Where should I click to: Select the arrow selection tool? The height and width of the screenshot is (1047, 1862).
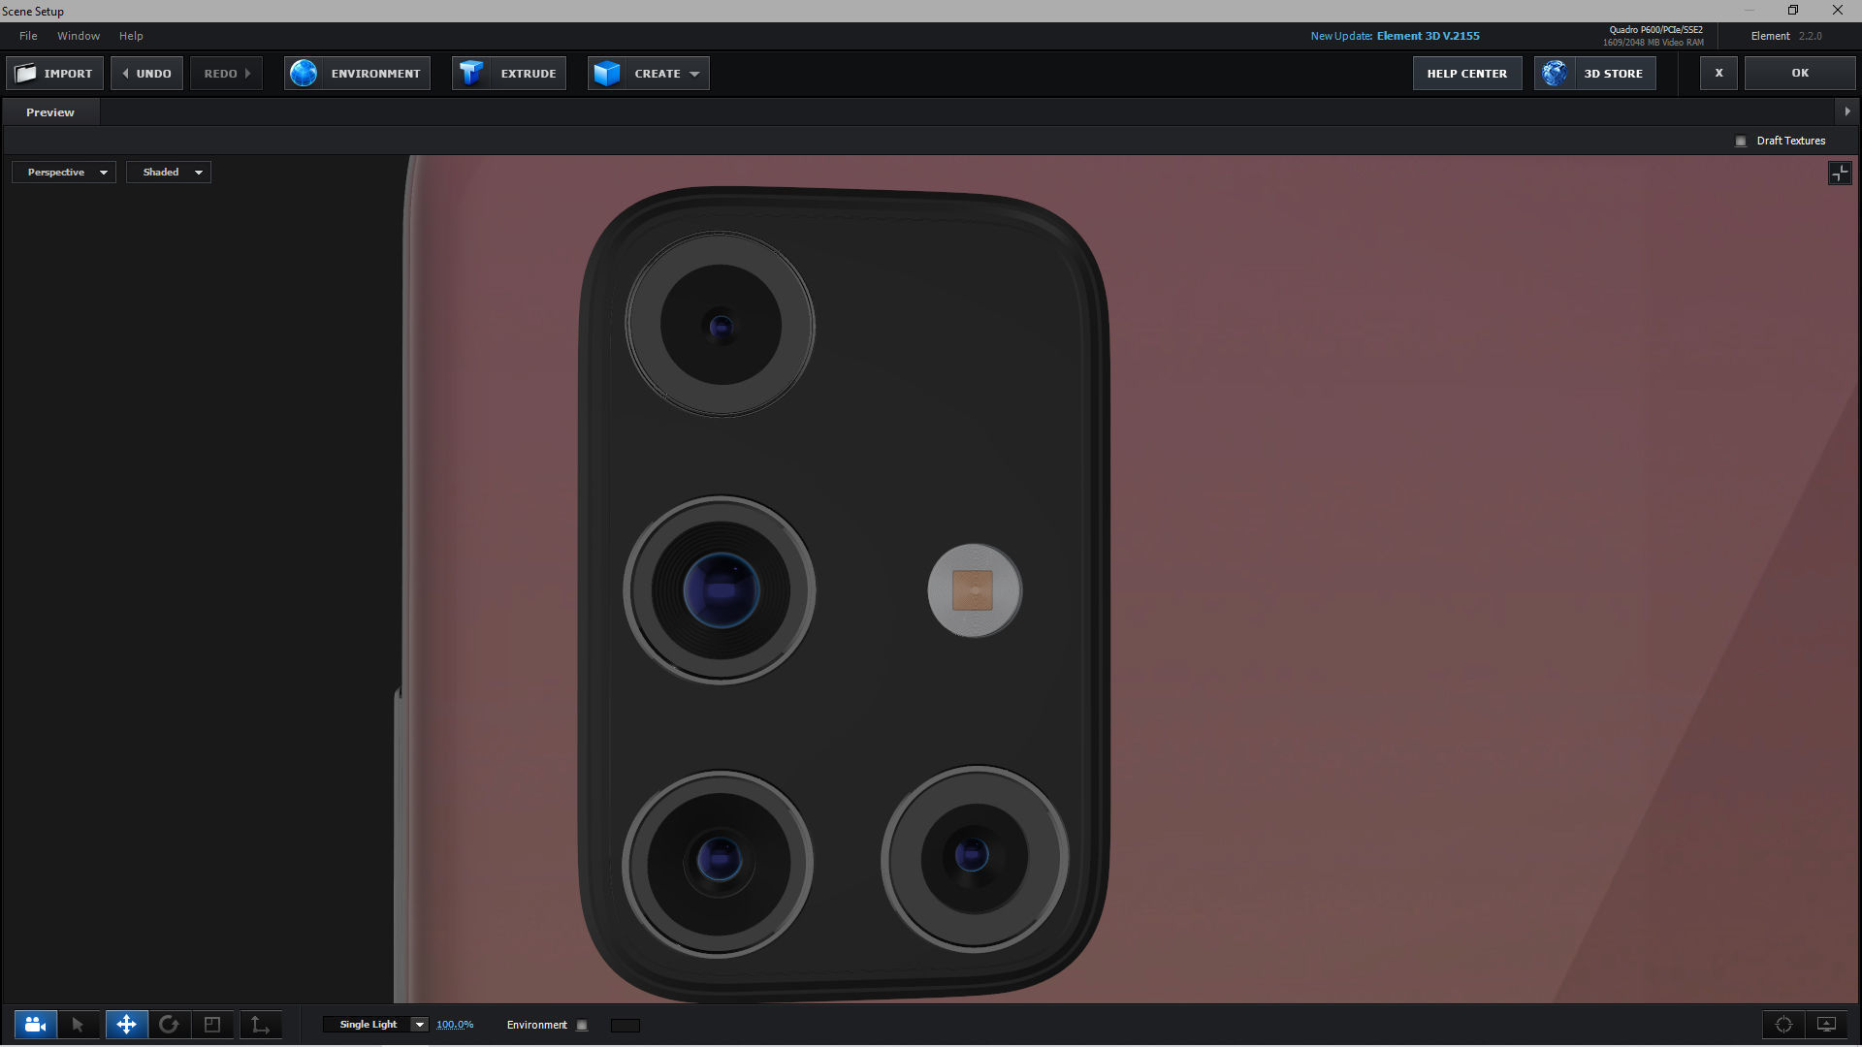click(78, 1025)
